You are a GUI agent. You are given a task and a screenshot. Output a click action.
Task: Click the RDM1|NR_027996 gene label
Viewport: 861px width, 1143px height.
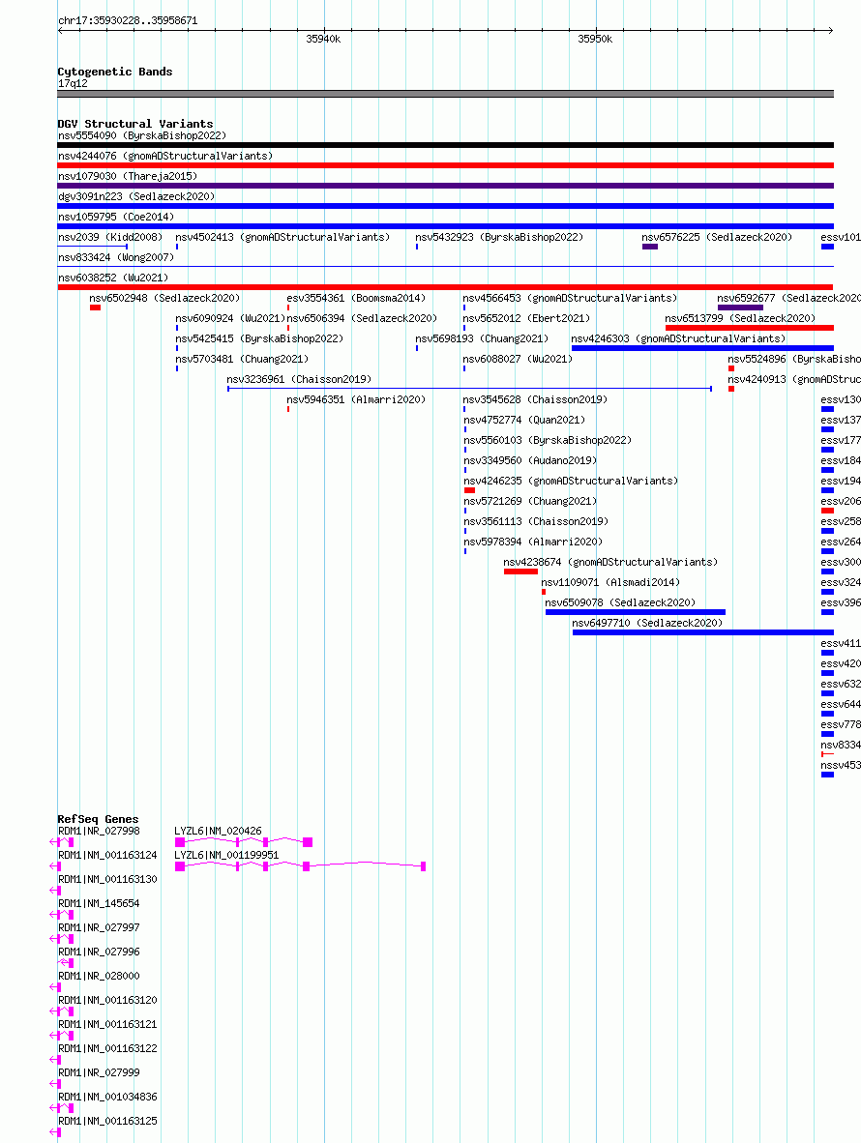pyautogui.click(x=99, y=952)
